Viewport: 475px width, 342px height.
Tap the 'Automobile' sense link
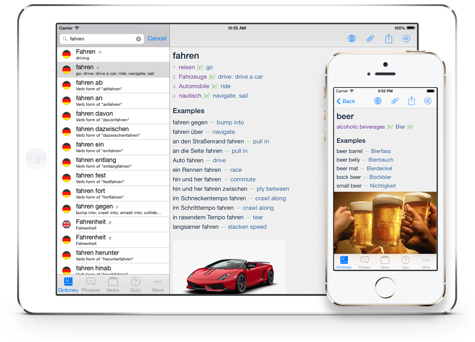(194, 86)
